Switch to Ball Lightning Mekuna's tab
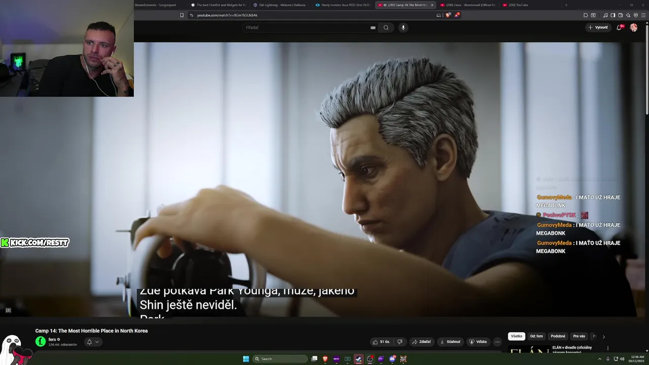 point(281,5)
